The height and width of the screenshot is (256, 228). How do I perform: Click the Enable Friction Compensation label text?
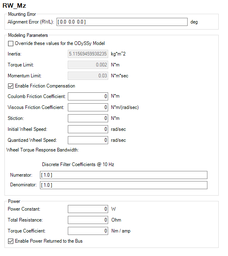click(45, 86)
